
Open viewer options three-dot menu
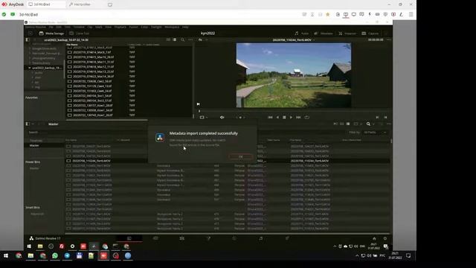point(388,39)
